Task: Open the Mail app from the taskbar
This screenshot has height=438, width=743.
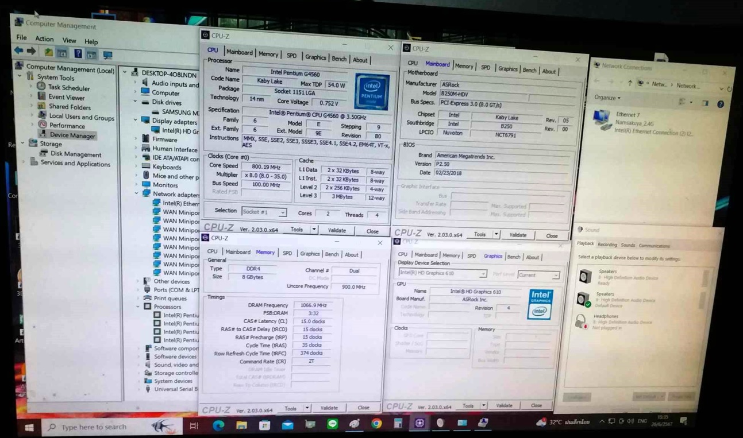Action: 287,425
